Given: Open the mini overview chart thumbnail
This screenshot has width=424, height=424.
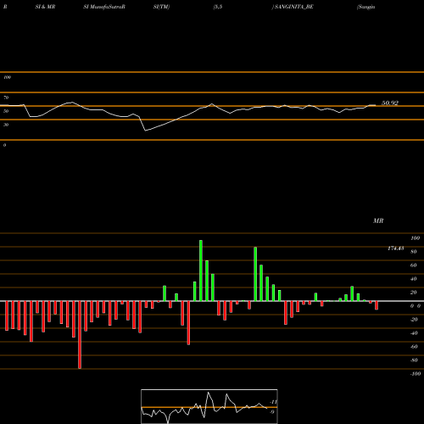Looking at the screenshot, I should pyautogui.click(x=209, y=406).
